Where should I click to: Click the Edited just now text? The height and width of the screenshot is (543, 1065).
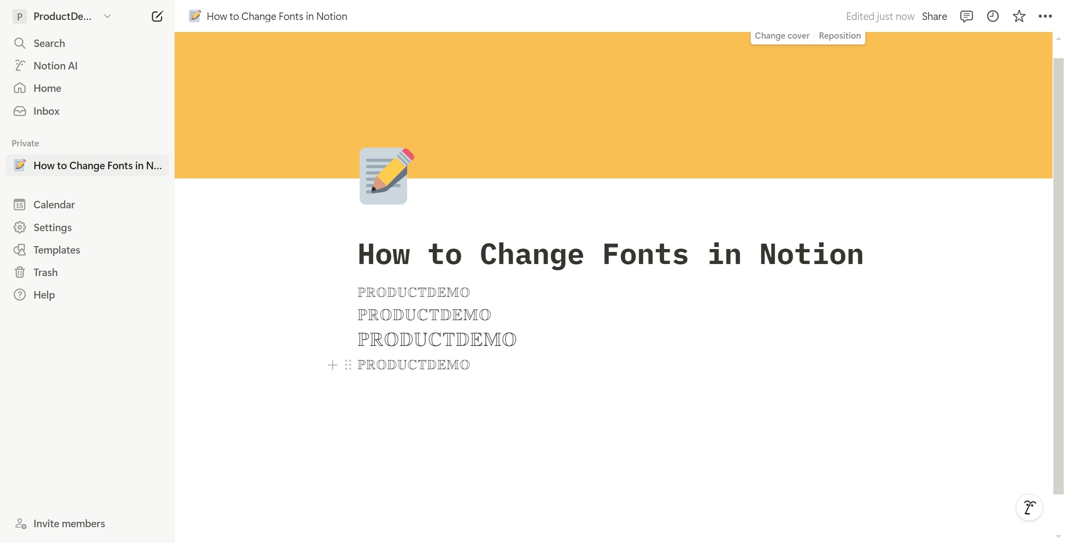(880, 17)
